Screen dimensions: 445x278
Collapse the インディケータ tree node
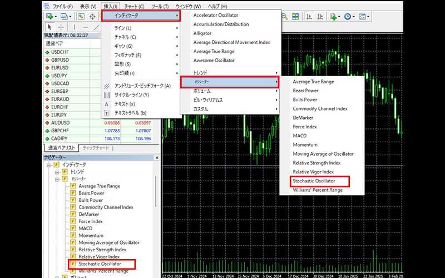click(49, 165)
